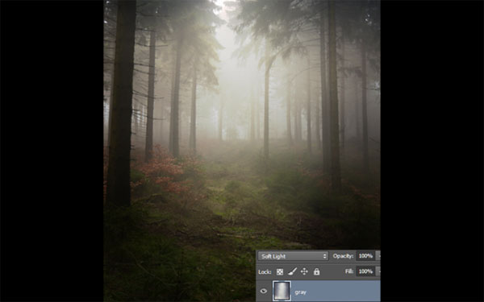Click the Opacity label
Image resolution: width=484 pixels, height=302 pixels.
pos(343,256)
